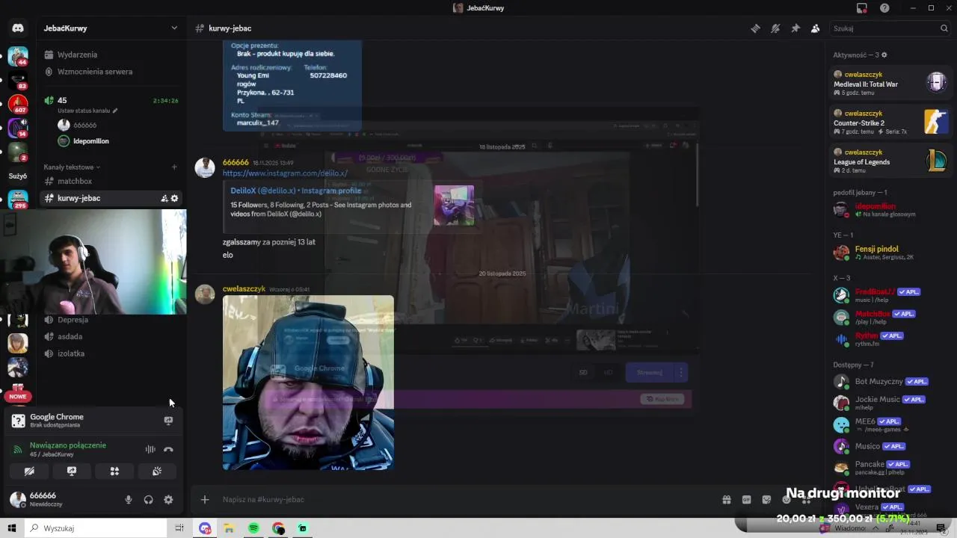The height and width of the screenshot is (538, 957).
Task: Toggle the member list icon
Action: click(815, 28)
